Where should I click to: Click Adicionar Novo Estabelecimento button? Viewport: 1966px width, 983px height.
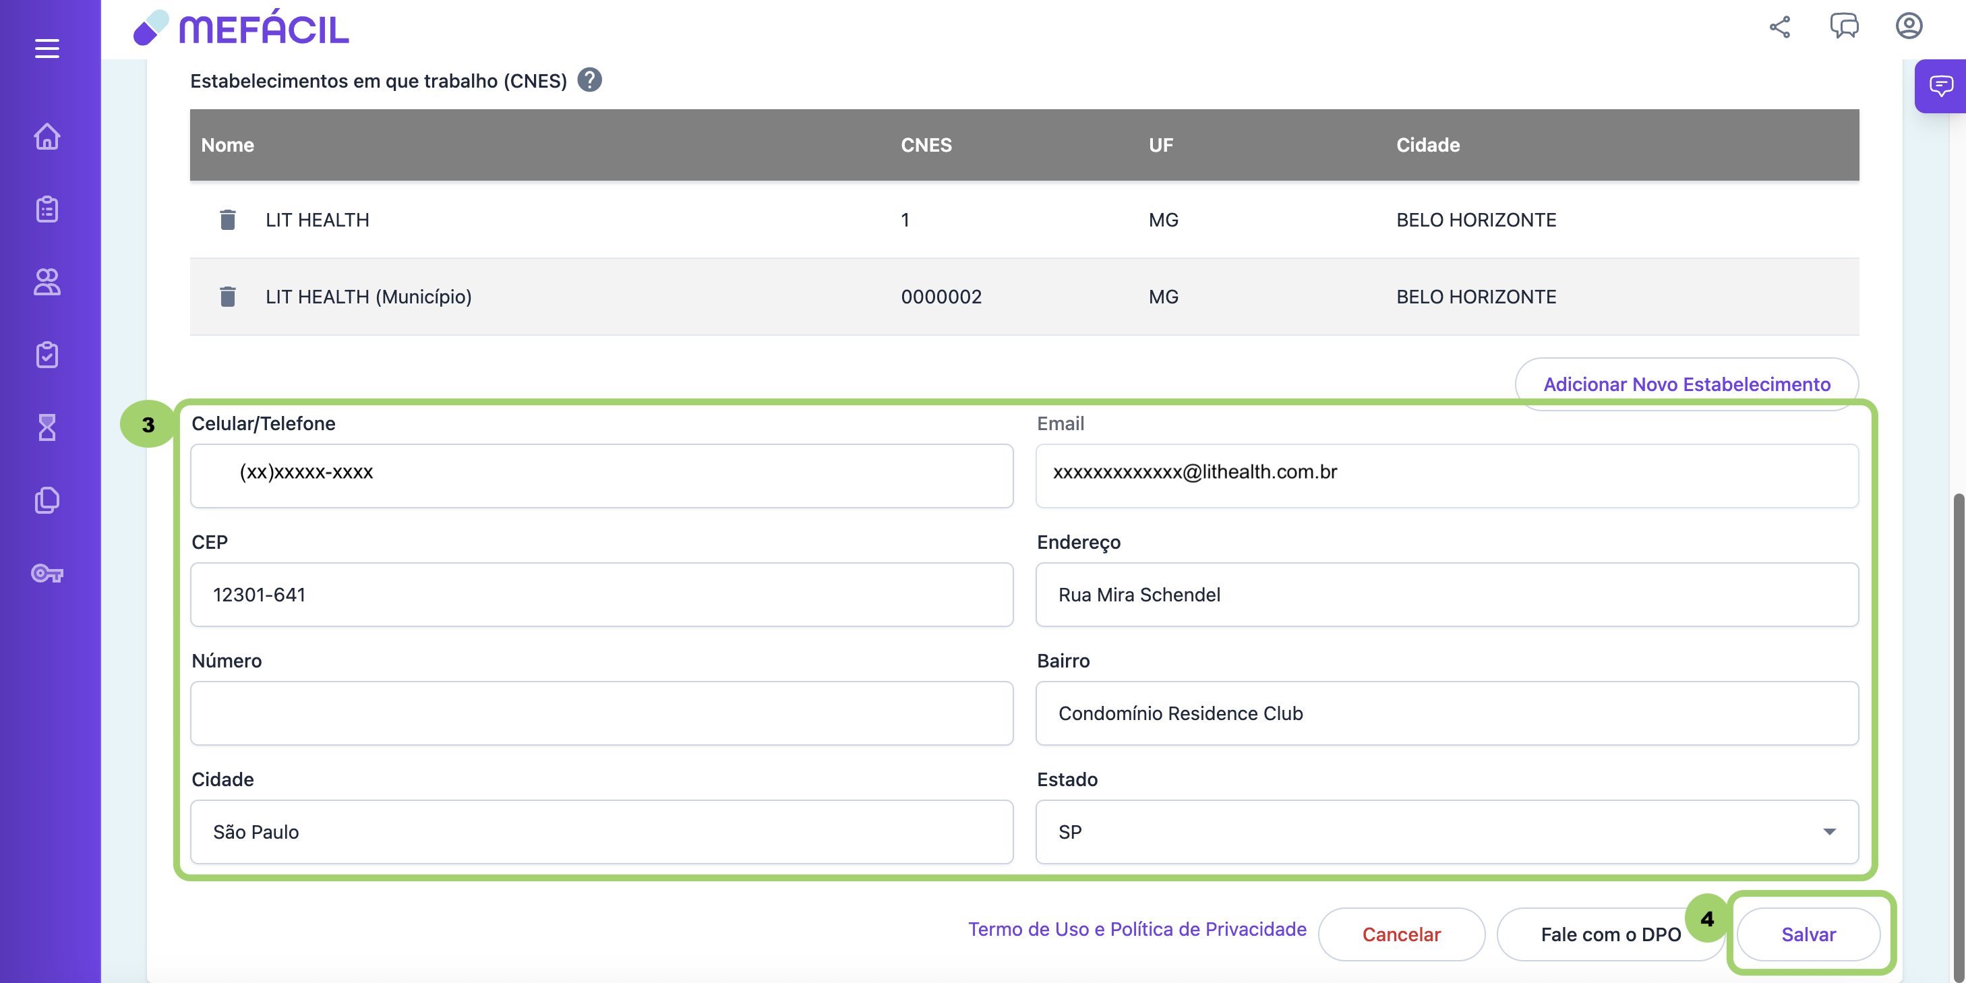[1686, 384]
